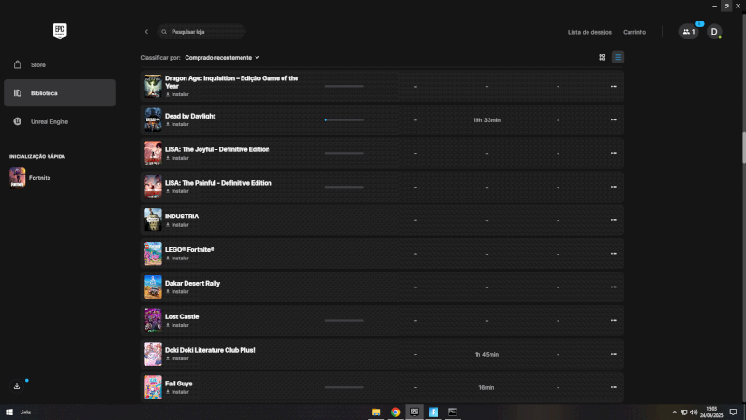
Task: Install Dragon Age: Inquisition via Instalar
Action: [x=177, y=95]
